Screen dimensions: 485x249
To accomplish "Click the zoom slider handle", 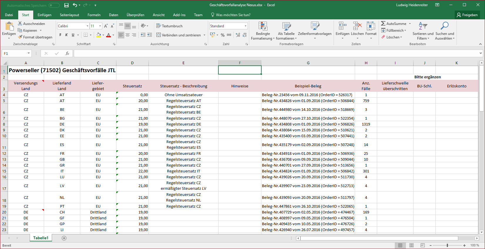I will click(x=447, y=245).
